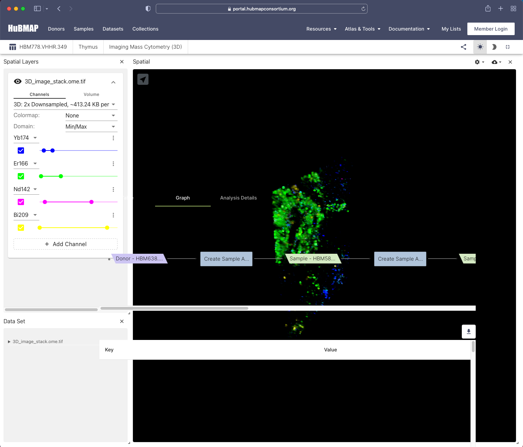Open the Spatial view settings gear
Image resolution: width=523 pixels, height=447 pixels.
479,62
